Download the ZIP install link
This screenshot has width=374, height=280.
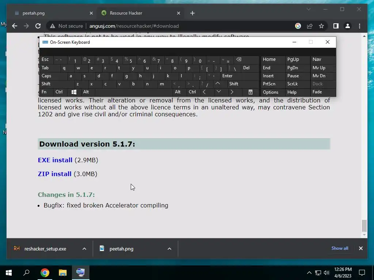pos(55,174)
